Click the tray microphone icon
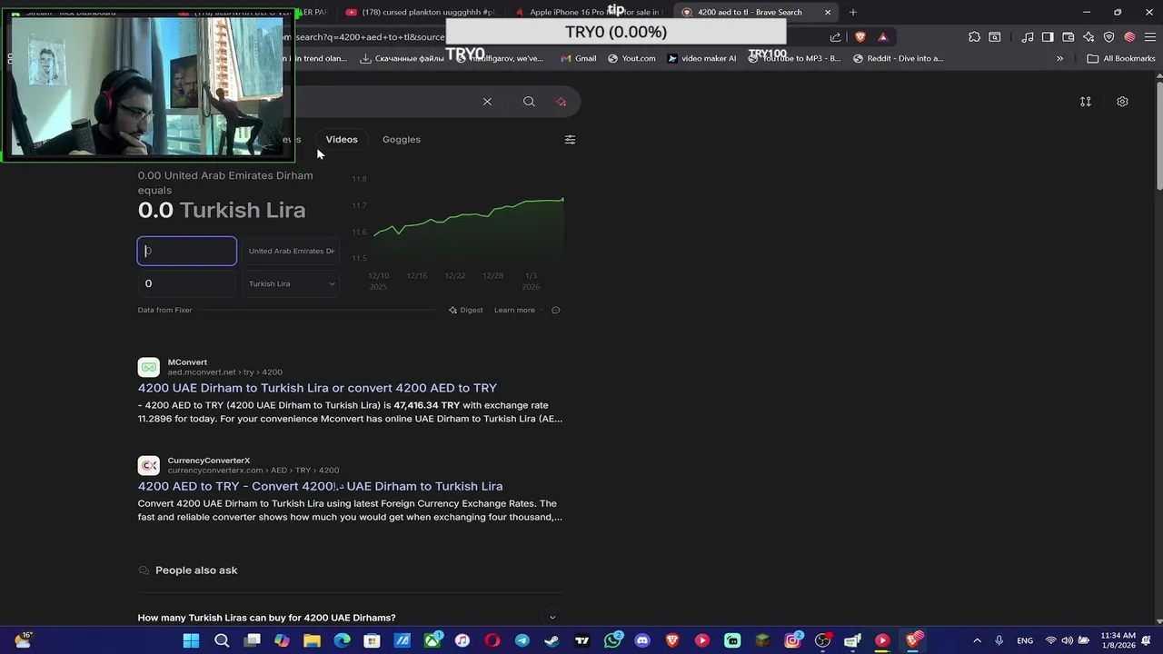 click(x=999, y=640)
